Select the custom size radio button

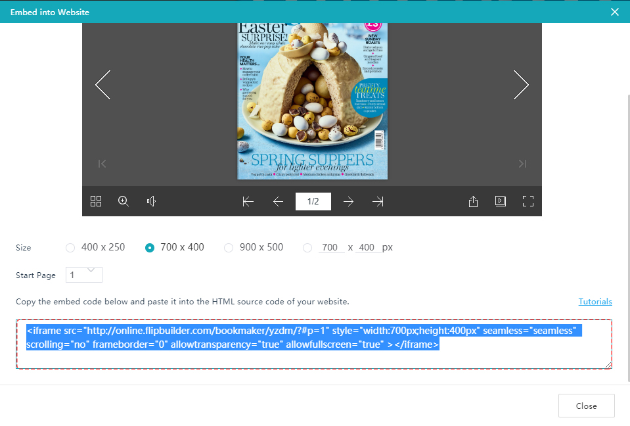[307, 248]
